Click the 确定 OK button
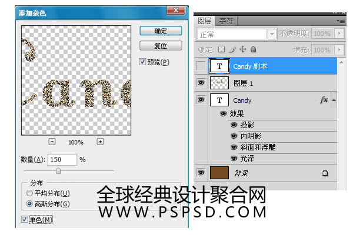Screen dimensions: 353x235 160,31
